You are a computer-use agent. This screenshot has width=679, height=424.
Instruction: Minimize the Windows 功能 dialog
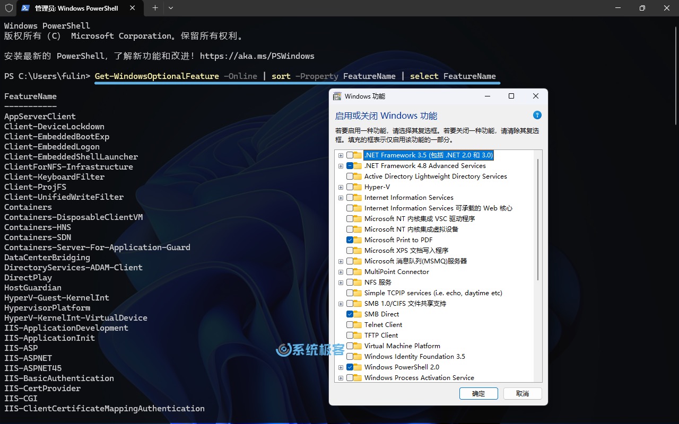point(487,96)
